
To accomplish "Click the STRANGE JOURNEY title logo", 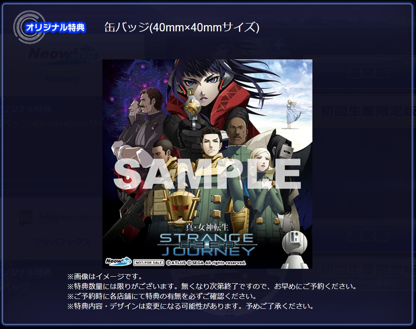I will 207,244.
